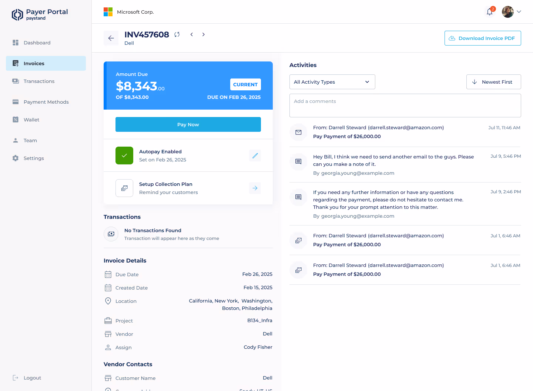Click Customer Name store icon
The width and height of the screenshot is (533, 391).
click(108, 378)
